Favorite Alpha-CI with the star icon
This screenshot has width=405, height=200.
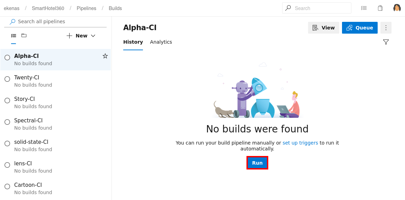(x=105, y=56)
